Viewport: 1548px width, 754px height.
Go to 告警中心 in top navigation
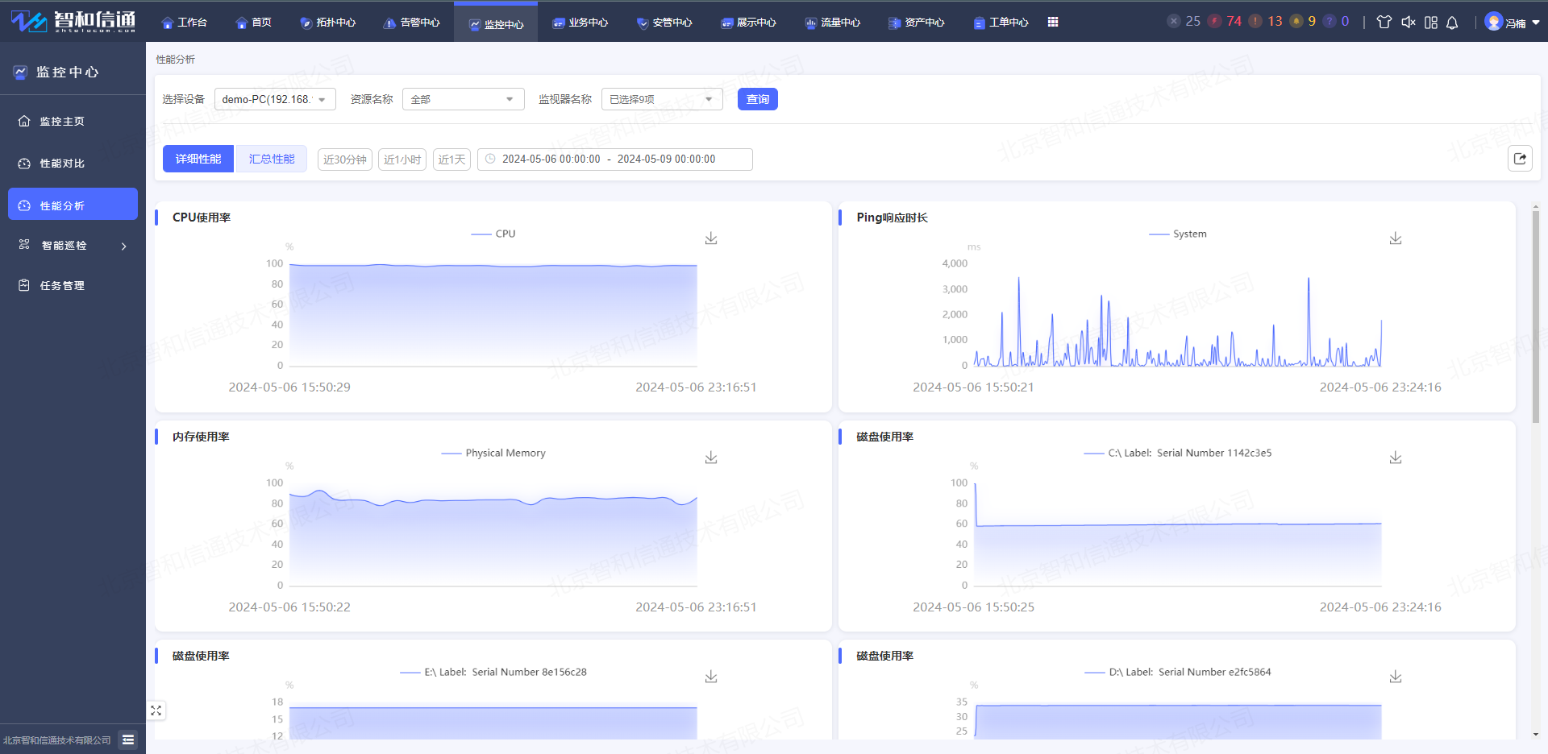[412, 23]
